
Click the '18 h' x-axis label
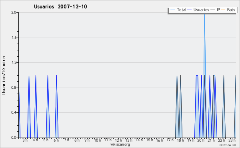pyautogui.click(x=180, y=140)
